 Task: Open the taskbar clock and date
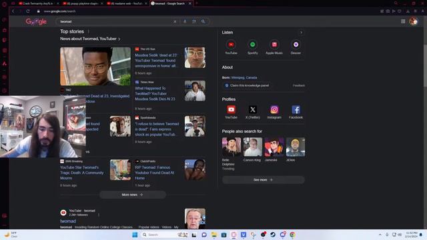[412, 235]
